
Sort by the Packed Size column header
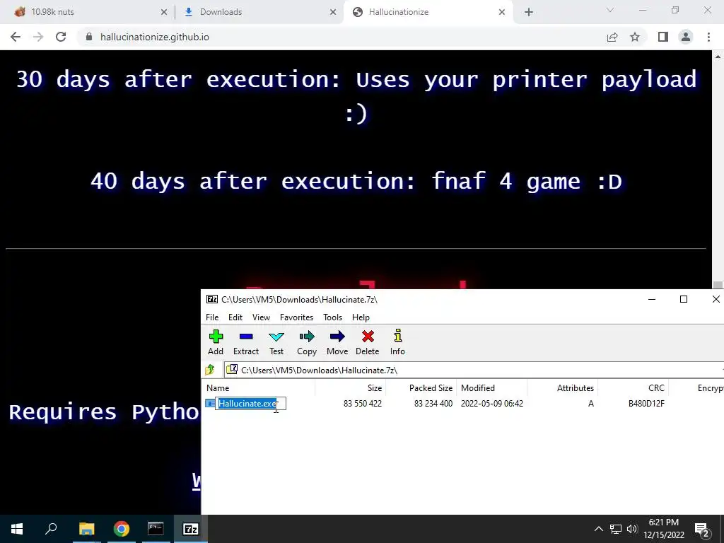pyautogui.click(x=421, y=388)
